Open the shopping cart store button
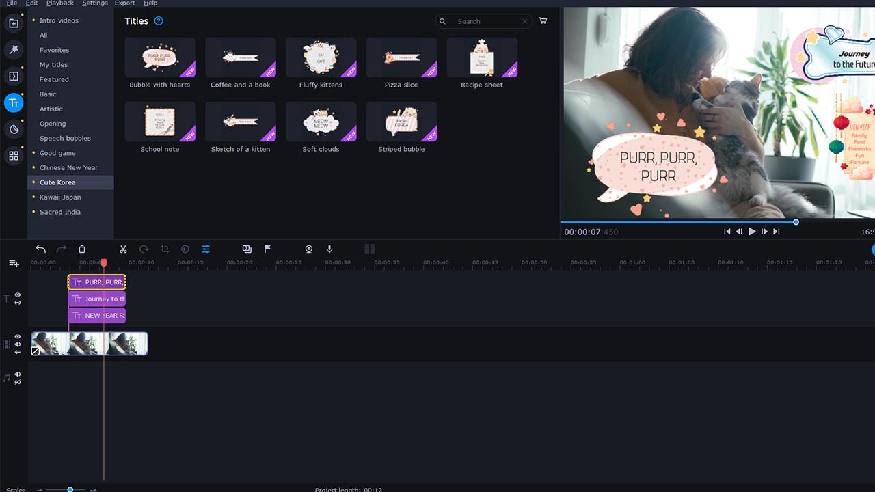The height and width of the screenshot is (492, 875). [543, 21]
